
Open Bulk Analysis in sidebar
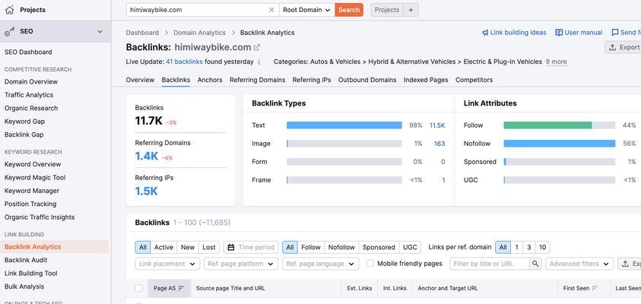click(x=24, y=287)
